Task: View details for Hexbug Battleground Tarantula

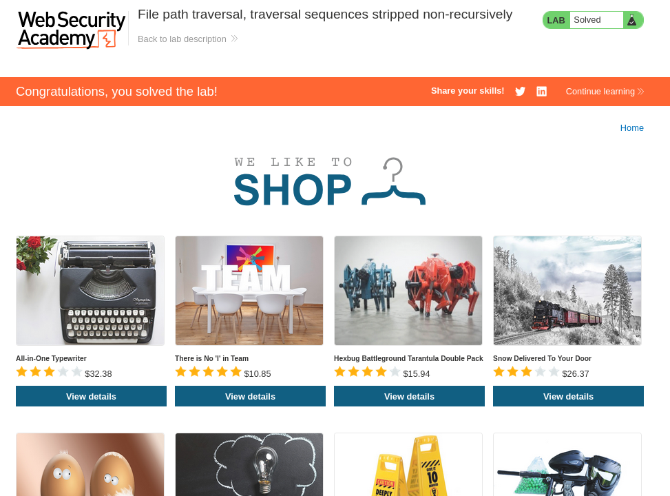Action: 409,396
